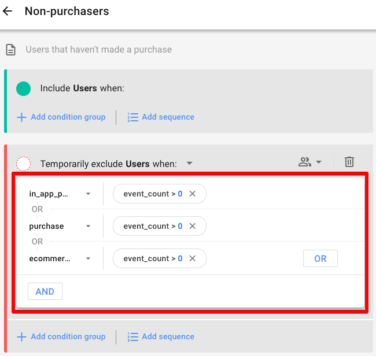This screenshot has height=356, width=376.
Task: Click the dashed red exclude circle
Action: [23, 164]
